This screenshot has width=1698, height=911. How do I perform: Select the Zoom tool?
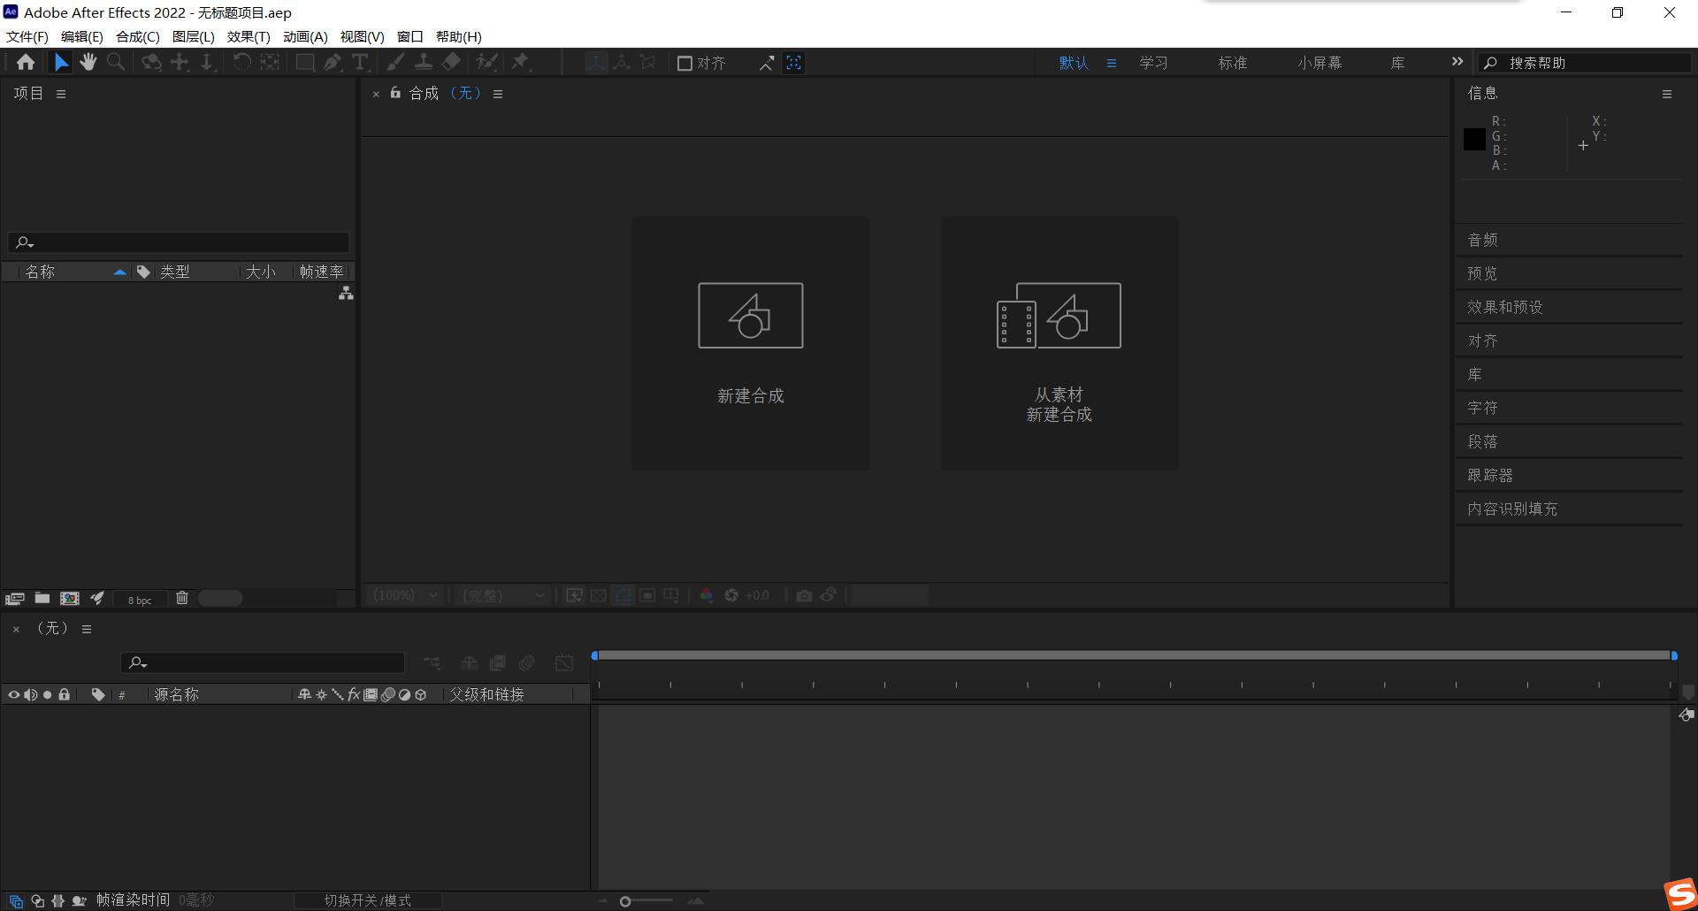pos(116,62)
